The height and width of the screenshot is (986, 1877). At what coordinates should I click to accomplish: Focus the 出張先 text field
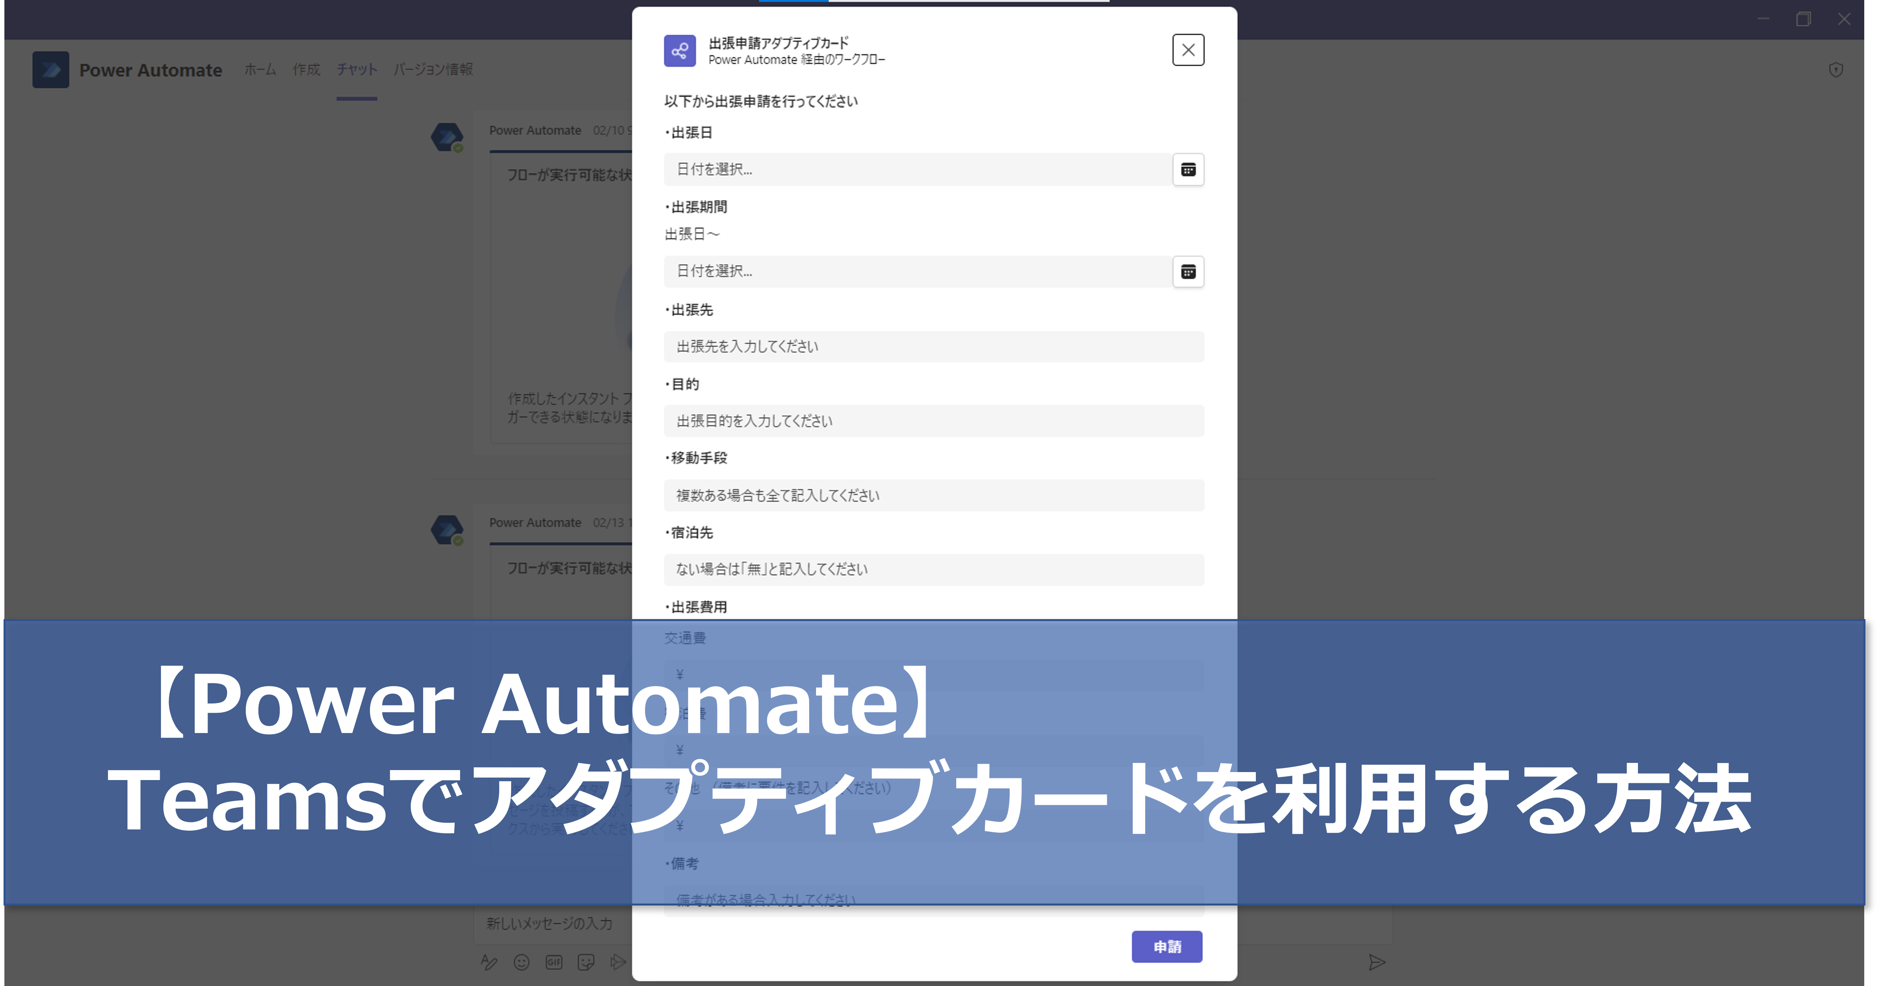click(x=934, y=346)
